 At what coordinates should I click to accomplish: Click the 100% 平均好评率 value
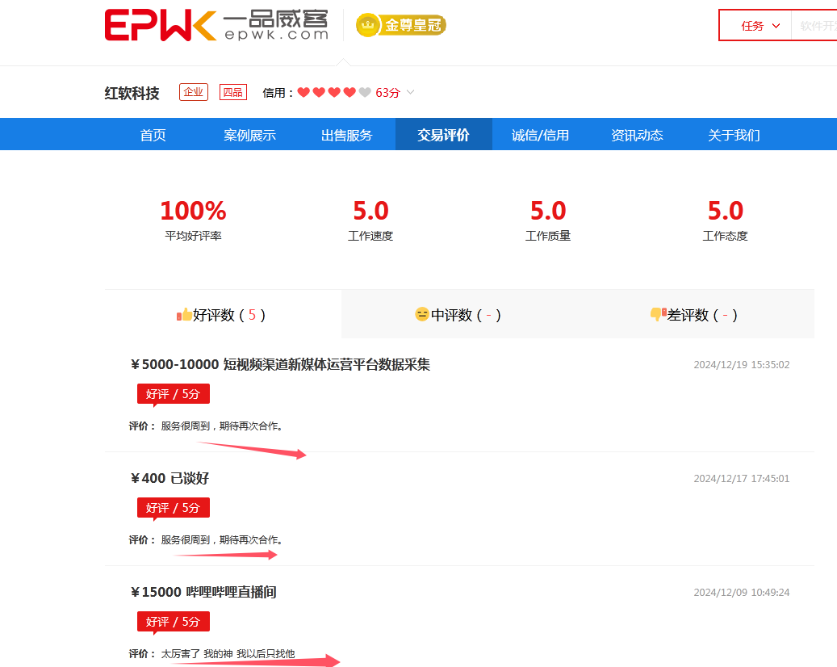(193, 211)
